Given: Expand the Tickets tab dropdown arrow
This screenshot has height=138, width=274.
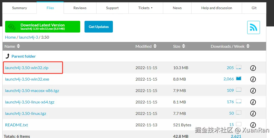Looking at the screenshot, I should point(152,8).
